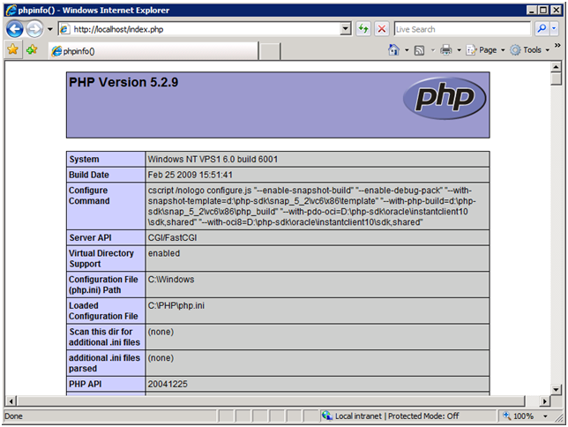Minimize the Internet Explorer window
The image size is (568, 427).
pyautogui.click(x=532, y=11)
